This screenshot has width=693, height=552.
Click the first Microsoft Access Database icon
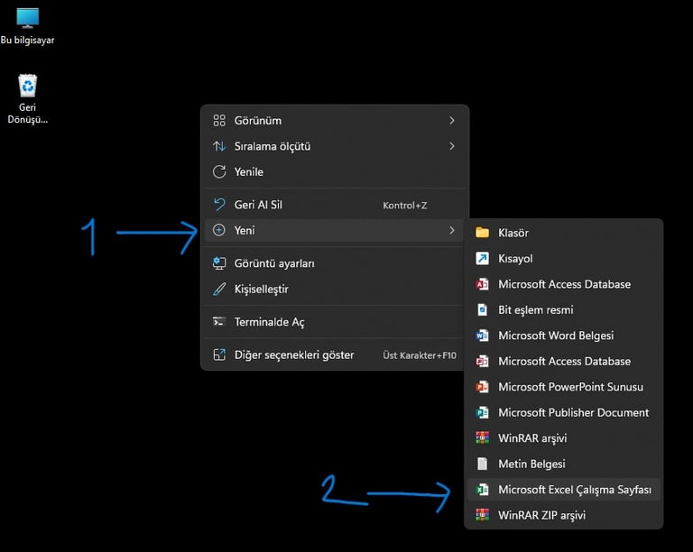tap(482, 284)
